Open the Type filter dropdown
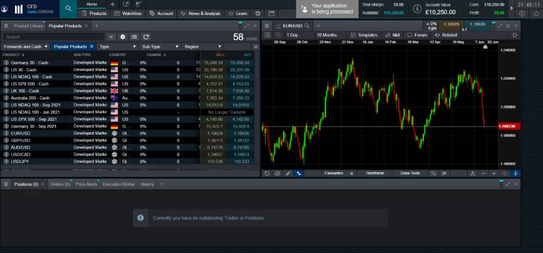Image resolution: width=543 pixels, height=253 pixels. click(x=118, y=46)
